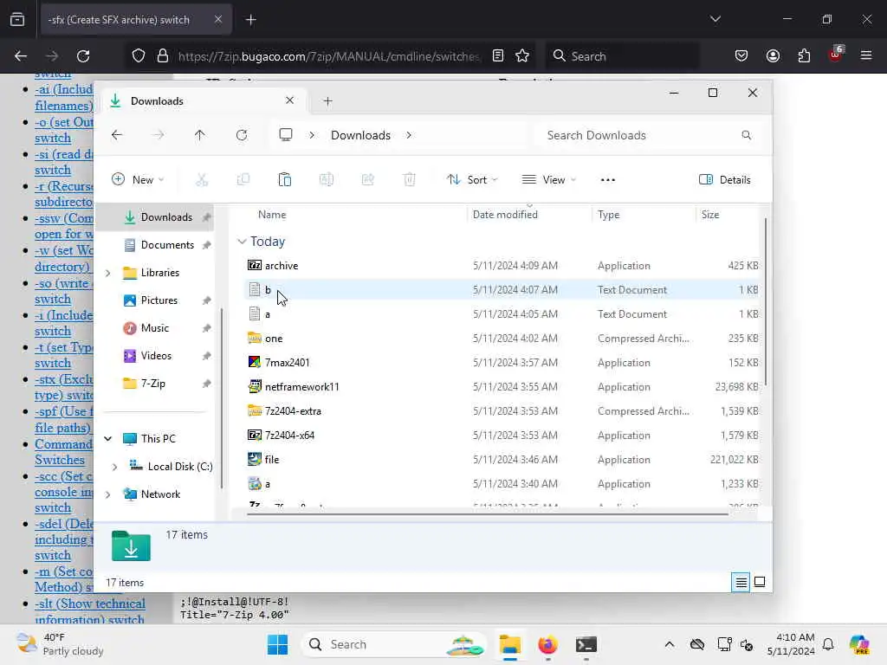
Task: Switch to large thumbnails view icon
Action: click(760, 582)
